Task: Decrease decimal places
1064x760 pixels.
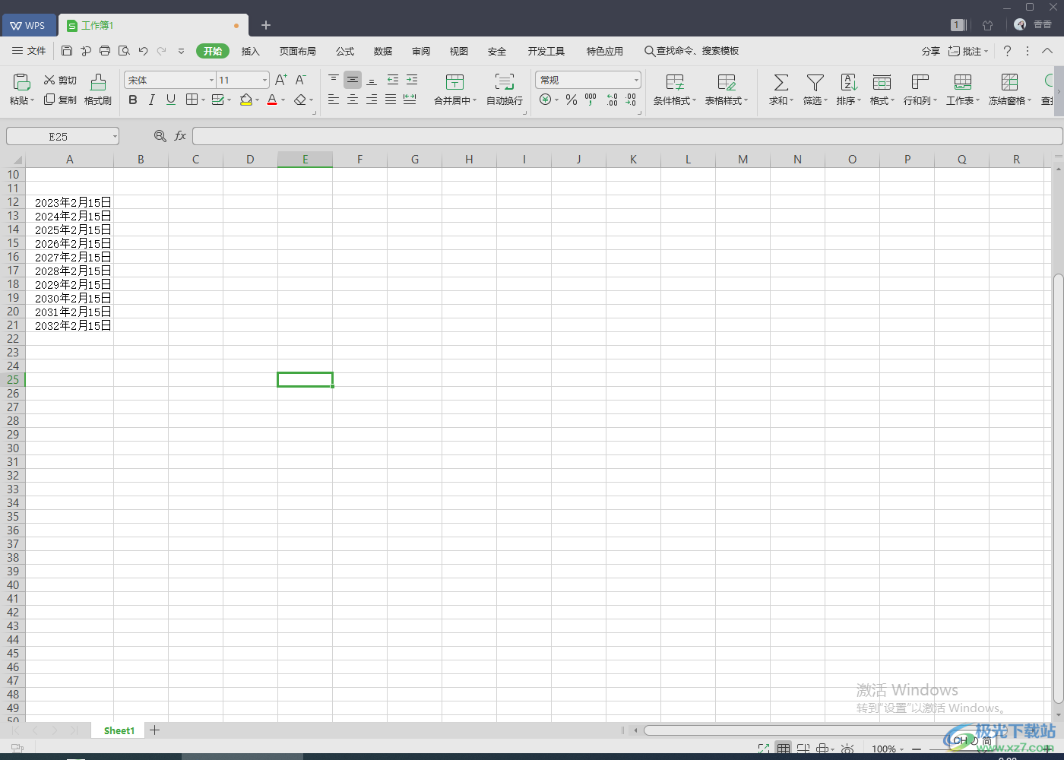Action: point(631,100)
